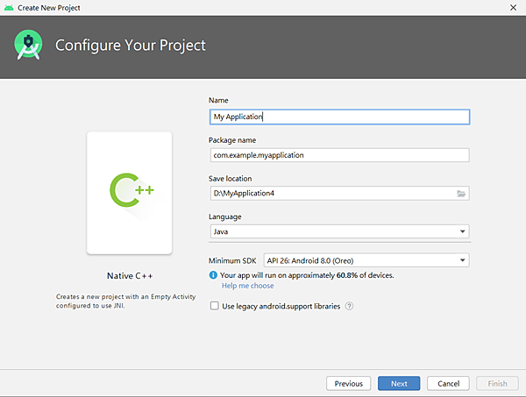The width and height of the screenshot is (526, 397).
Task: Click inside the Package name field
Action: (x=339, y=155)
